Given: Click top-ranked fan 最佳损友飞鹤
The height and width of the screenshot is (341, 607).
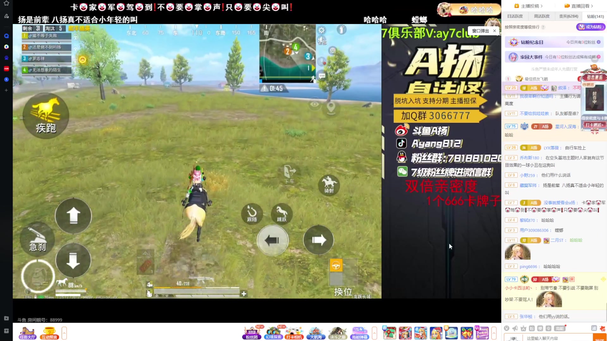Looking at the screenshot, I should pyautogui.click(x=536, y=79).
